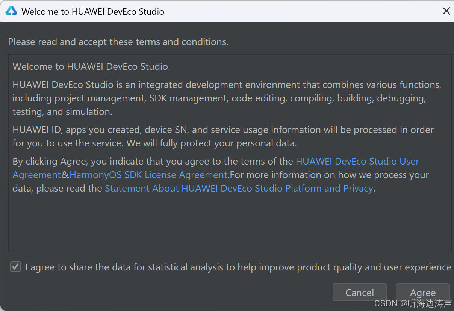Uncheck the share data for statistical analysis checkbox
The height and width of the screenshot is (311, 454).
point(15,267)
